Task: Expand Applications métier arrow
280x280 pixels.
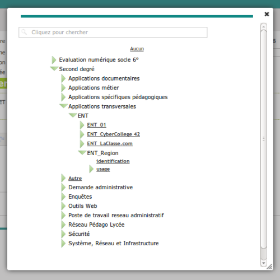Action: pyautogui.click(x=63, y=88)
